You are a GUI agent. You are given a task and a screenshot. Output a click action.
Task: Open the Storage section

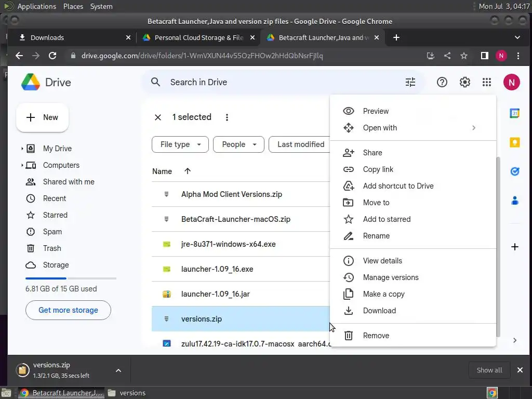(56, 265)
